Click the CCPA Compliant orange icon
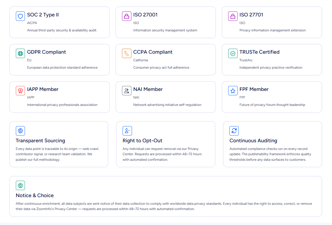The height and width of the screenshot is (225, 332). point(127,53)
